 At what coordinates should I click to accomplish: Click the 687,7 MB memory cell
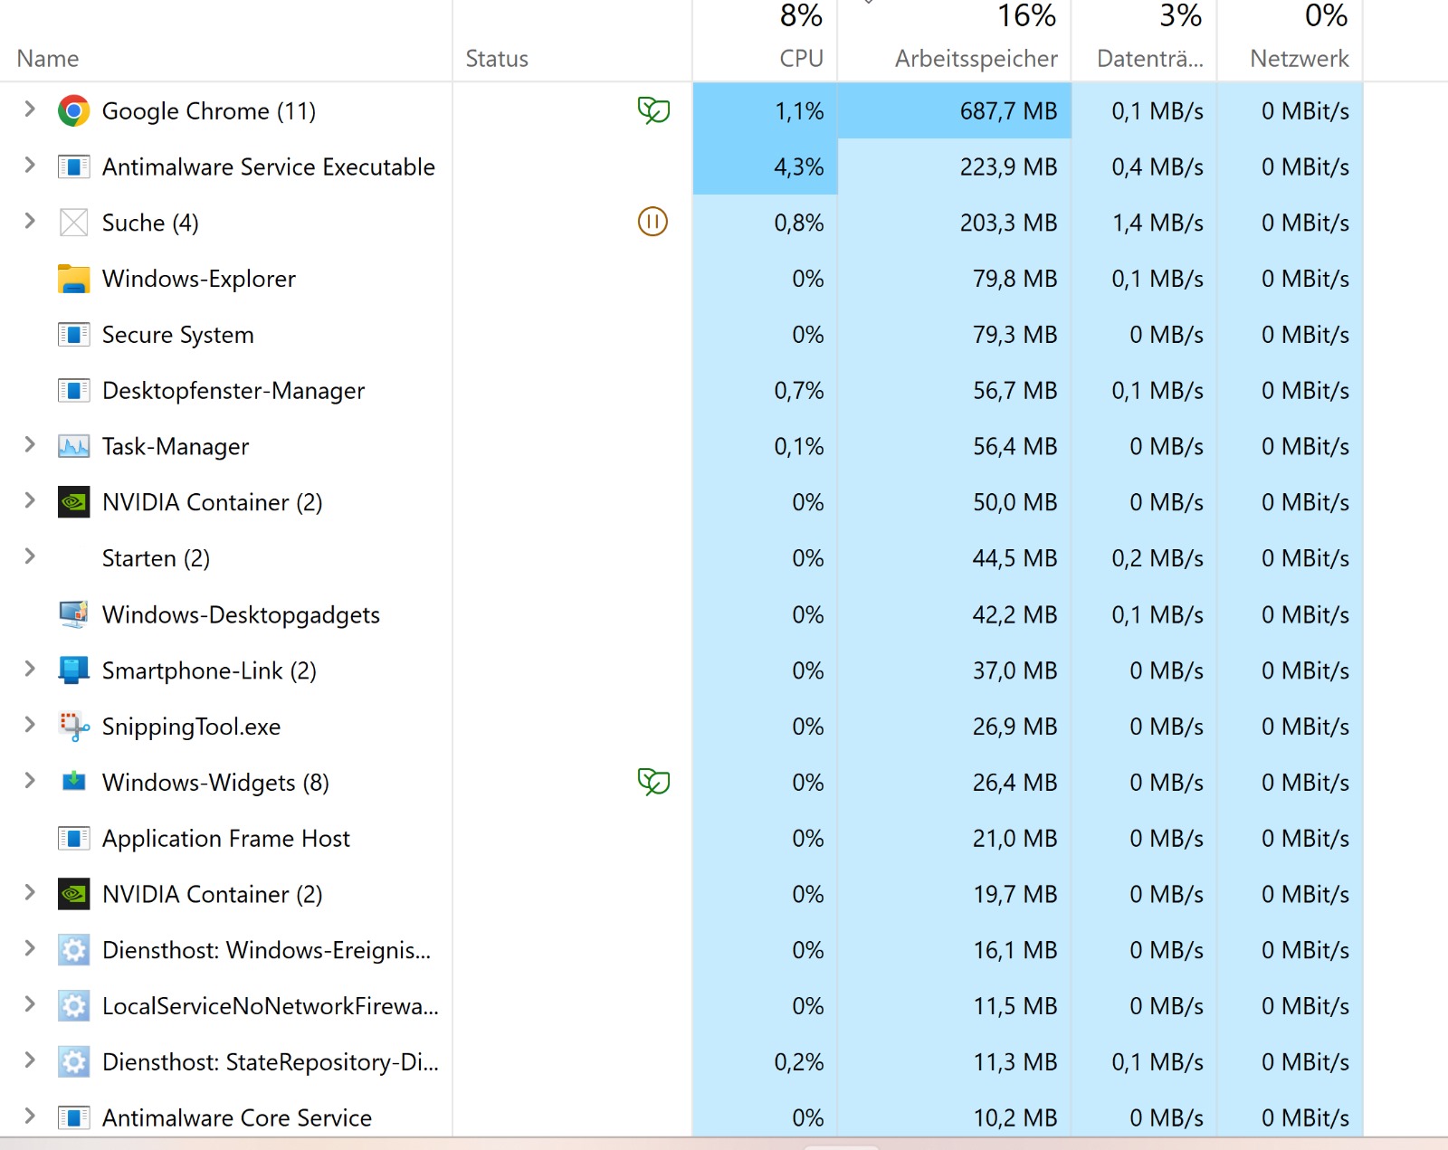(955, 111)
